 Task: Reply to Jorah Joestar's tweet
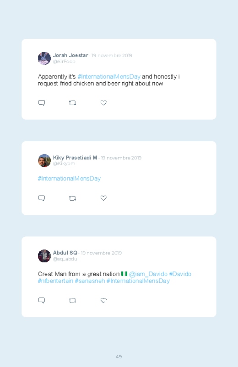pos(42,103)
